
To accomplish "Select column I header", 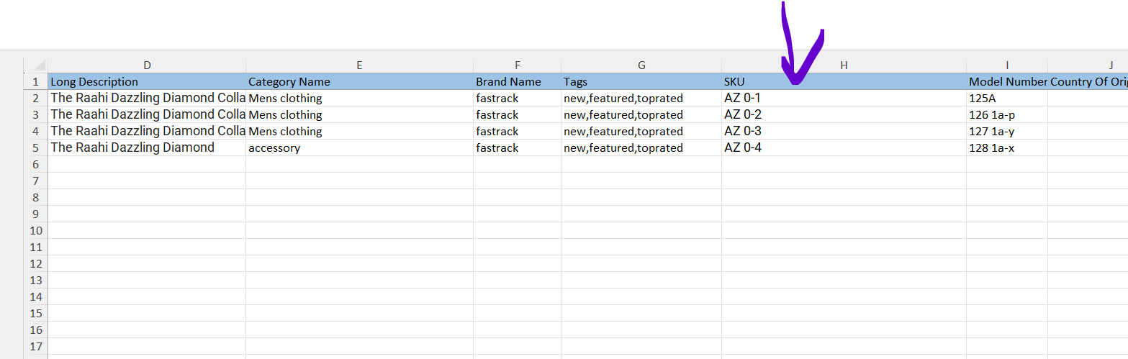I will 1007,65.
